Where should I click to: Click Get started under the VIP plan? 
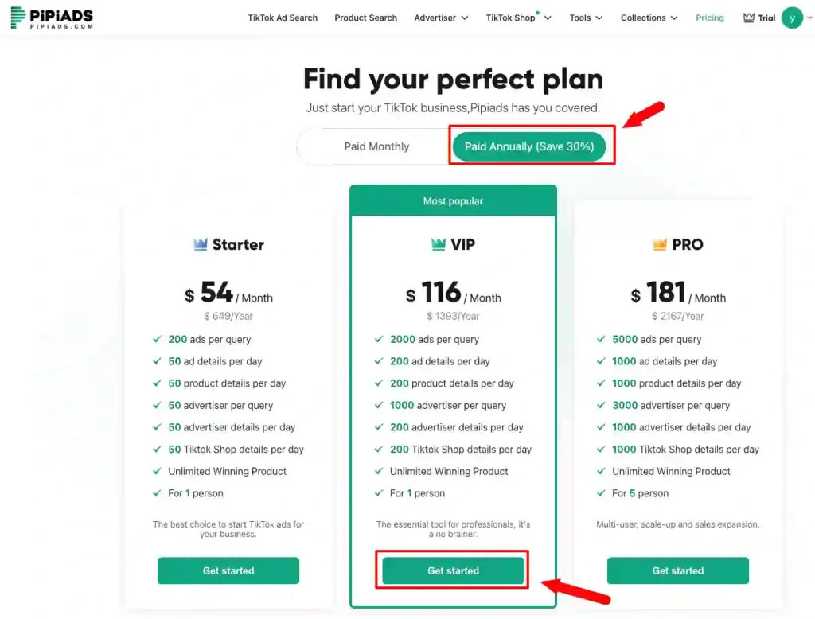(x=452, y=570)
